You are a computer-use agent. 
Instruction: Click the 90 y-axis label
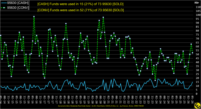coord(197,23)
